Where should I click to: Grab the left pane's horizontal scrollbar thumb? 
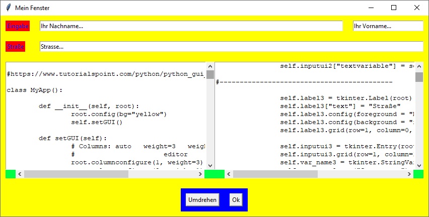click(76, 174)
